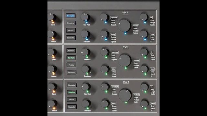Click the OSC 3 section title
The height and width of the screenshot is (116, 207).
126,82
